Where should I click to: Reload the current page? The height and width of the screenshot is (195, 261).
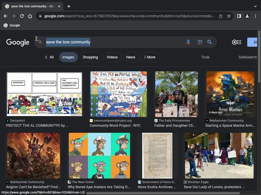click(x=22, y=16)
